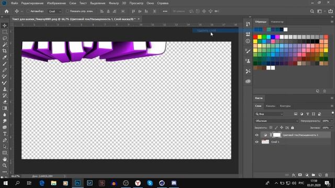Image resolution: width=335 pixels, height=188 pixels.
Task: Toggle lock transparent pixels in Layers
Action: click(271, 127)
